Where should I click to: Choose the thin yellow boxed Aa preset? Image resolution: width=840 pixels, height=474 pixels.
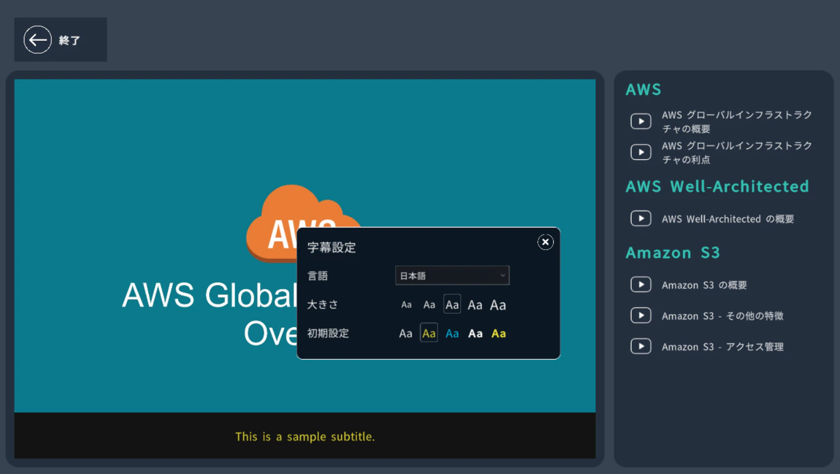[429, 333]
